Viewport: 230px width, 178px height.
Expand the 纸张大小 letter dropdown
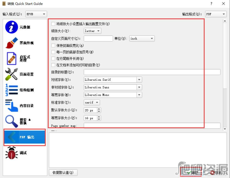coord(92,31)
